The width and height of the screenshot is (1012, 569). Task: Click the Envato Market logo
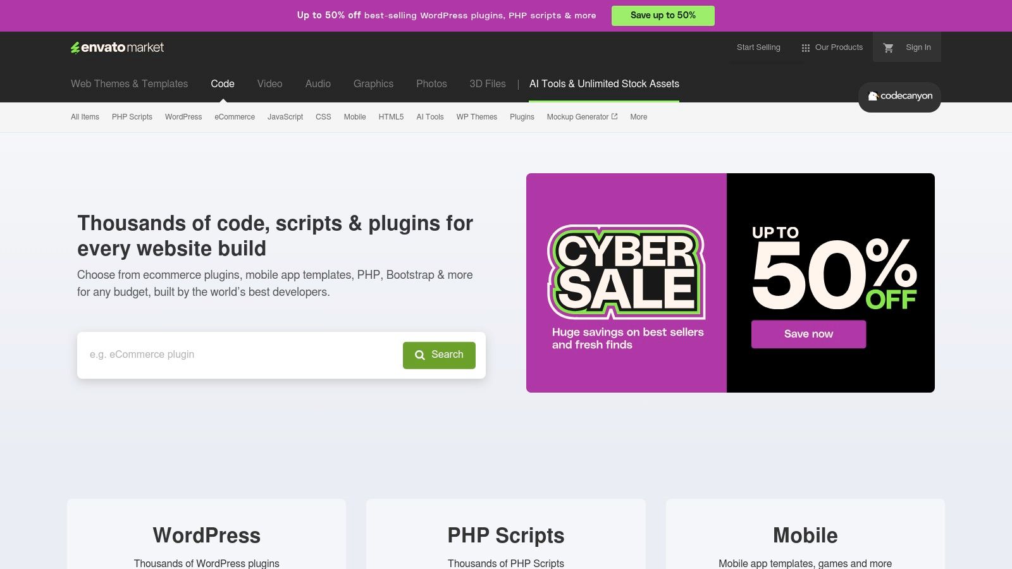[117, 47]
